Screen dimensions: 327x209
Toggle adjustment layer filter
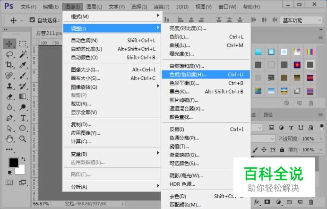(x=281, y=128)
